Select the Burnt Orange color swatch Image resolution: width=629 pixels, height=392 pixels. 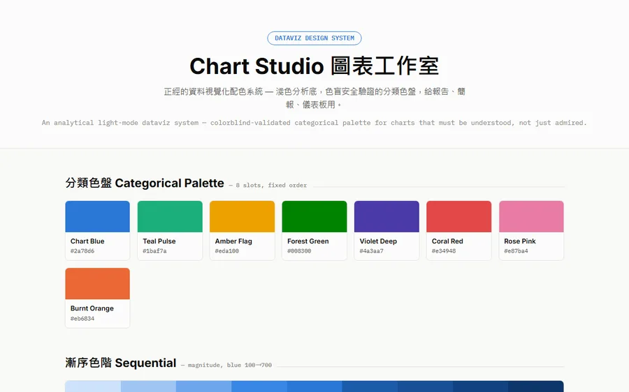click(97, 283)
